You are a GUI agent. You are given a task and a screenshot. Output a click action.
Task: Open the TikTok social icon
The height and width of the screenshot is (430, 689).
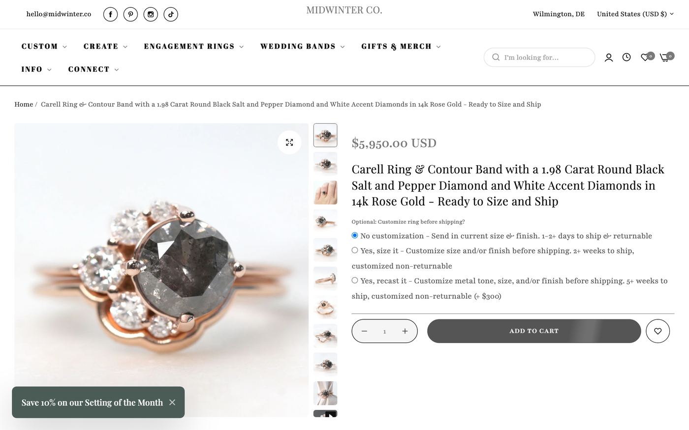[171, 14]
